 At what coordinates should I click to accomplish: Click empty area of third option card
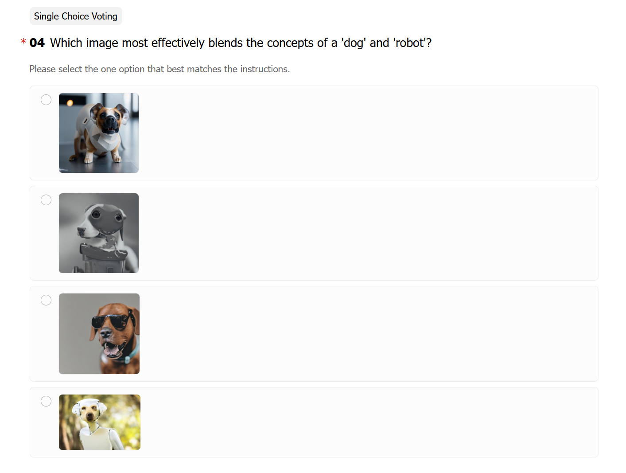point(368,334)
